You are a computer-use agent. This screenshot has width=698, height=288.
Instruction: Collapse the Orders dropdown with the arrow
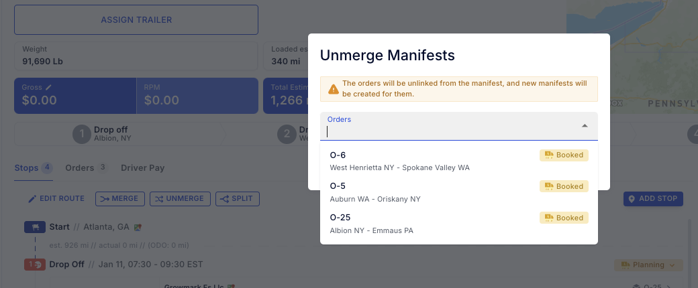584,126
